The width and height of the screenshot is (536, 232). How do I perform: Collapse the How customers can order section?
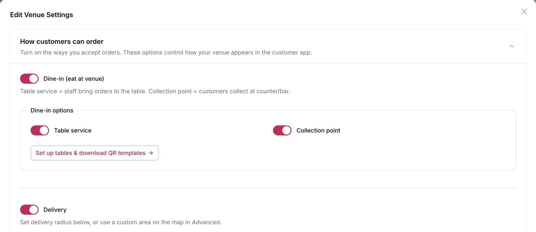tap(512, 46)
